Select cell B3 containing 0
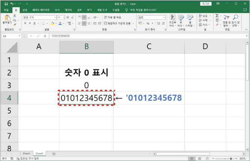 coord(86,85)
